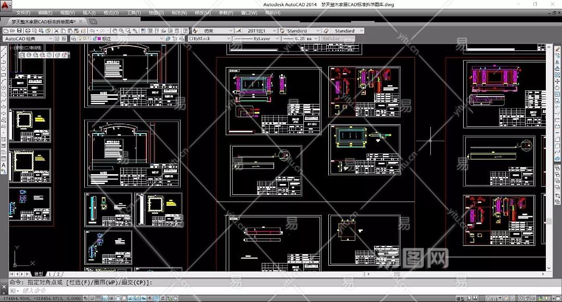The height and width of the screenshot is (302, 562).
Task: Click the new tab button beside document tab
Action: coord(93,21)
